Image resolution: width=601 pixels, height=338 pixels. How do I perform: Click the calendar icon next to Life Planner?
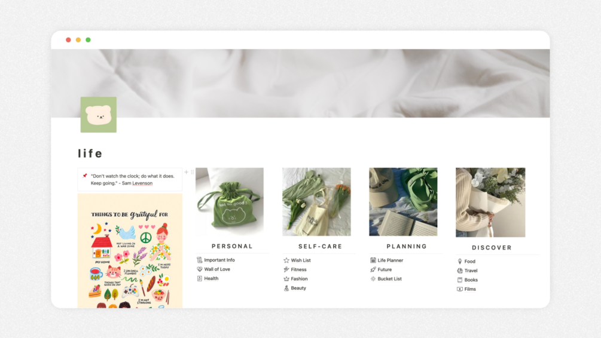point(373,260)
